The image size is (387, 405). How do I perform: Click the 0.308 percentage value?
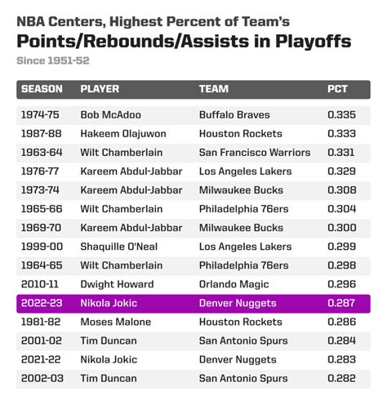342,190
